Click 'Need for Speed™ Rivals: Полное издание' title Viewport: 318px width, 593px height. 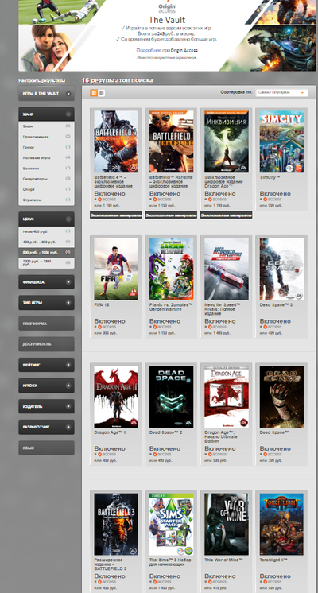coord(223,309)
